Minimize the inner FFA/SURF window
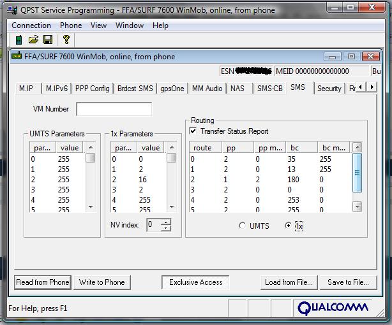 pos(332,57)
